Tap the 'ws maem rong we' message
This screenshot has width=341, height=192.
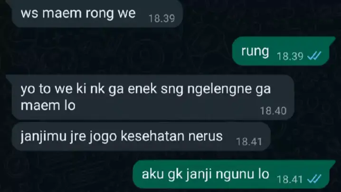point(97,13)
